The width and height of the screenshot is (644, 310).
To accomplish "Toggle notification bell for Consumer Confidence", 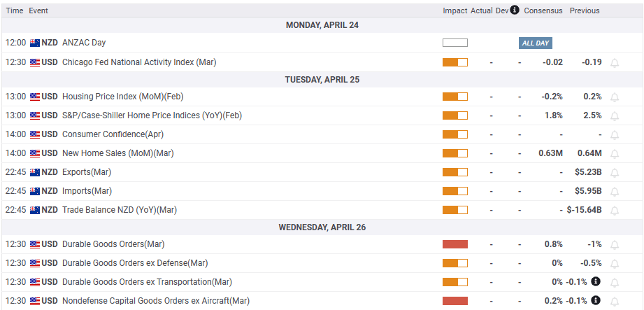I will coord(615,134).
